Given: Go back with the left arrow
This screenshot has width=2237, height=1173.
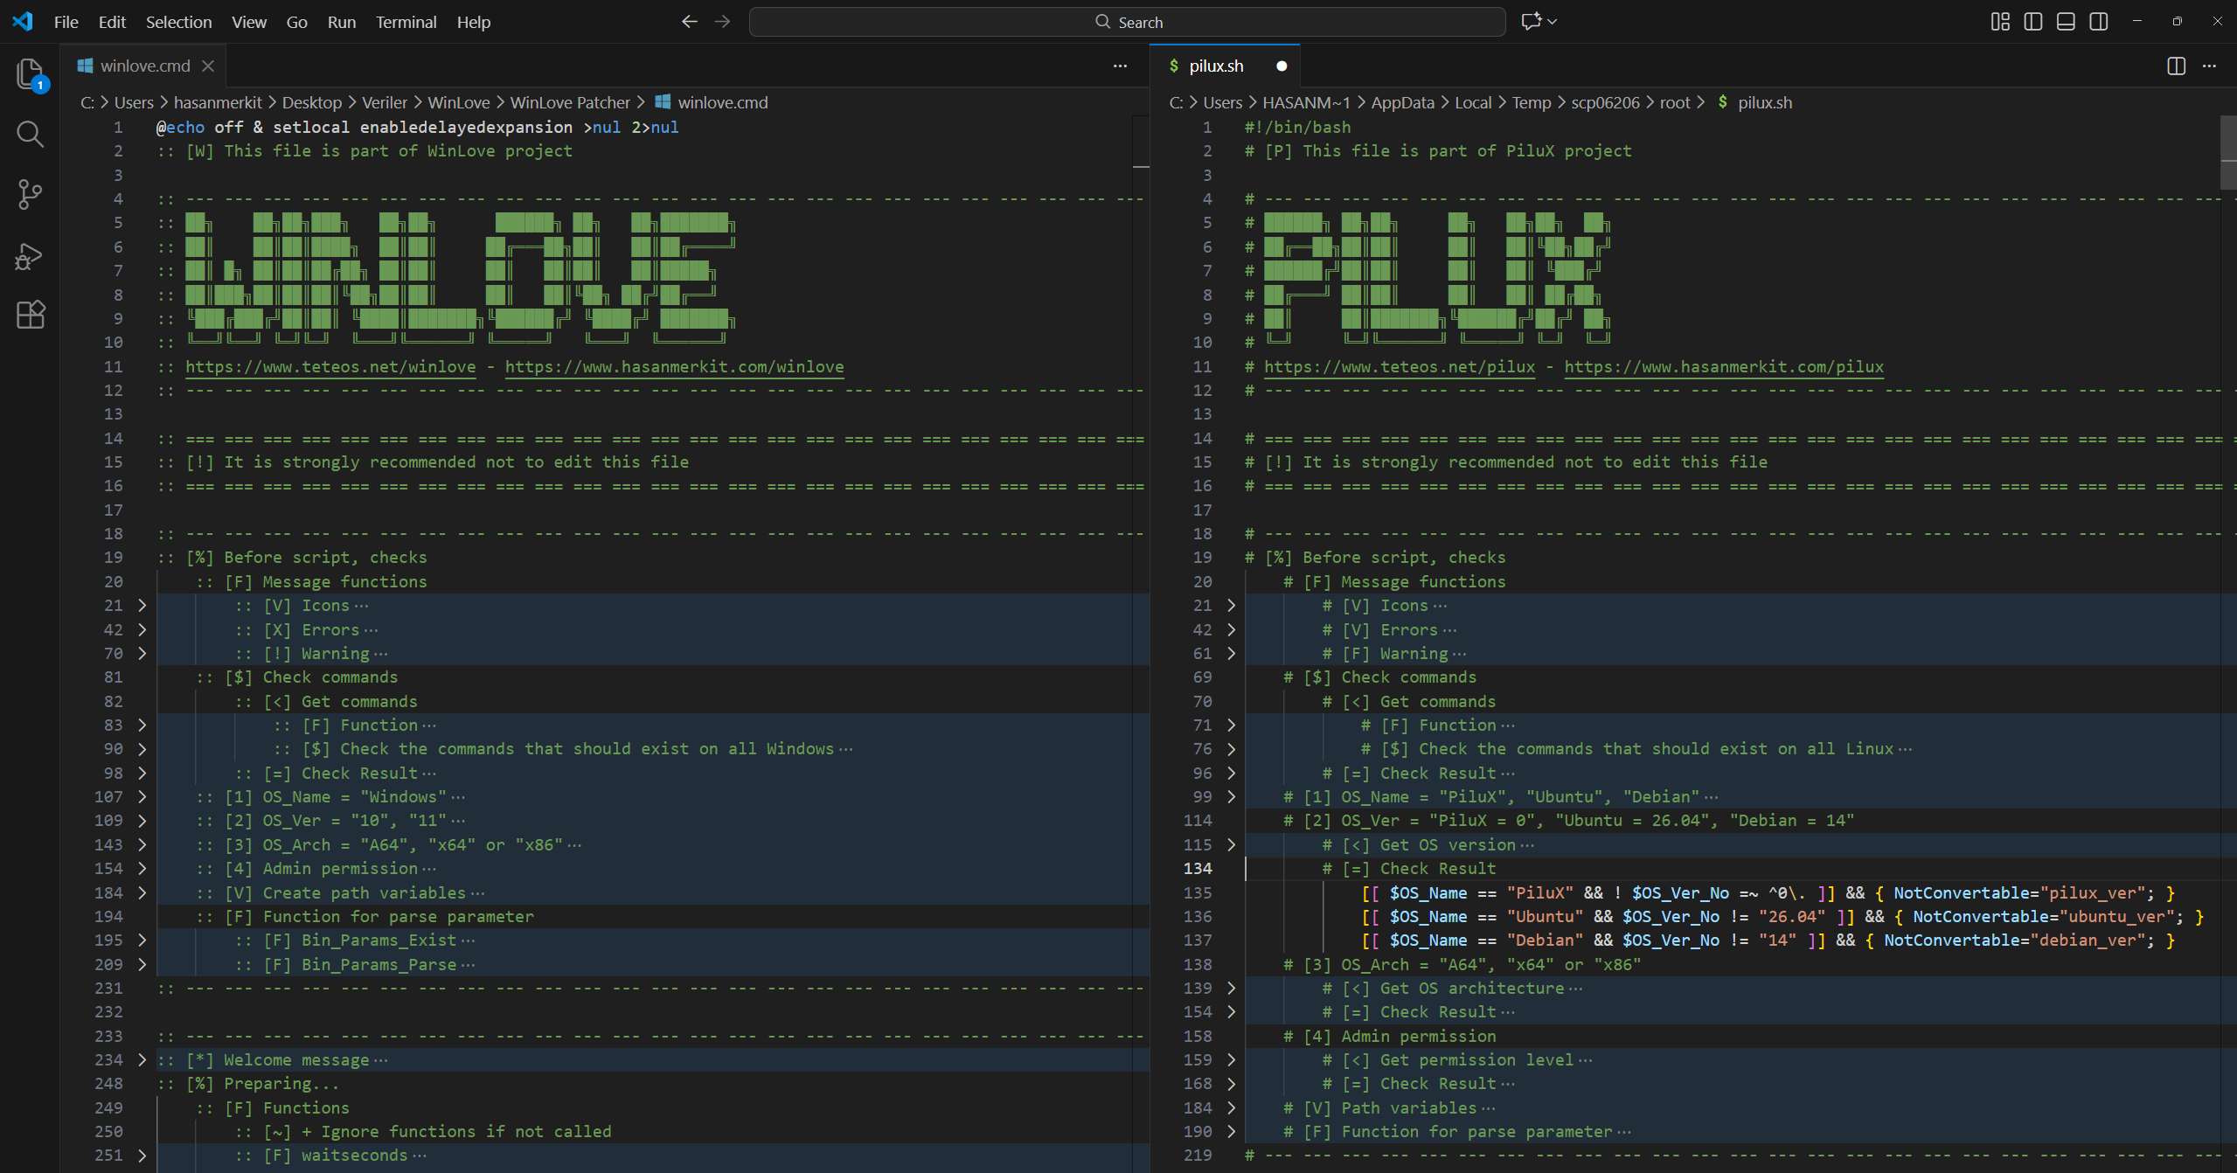Looking at the screenshot, I should (x=690, y=22).
